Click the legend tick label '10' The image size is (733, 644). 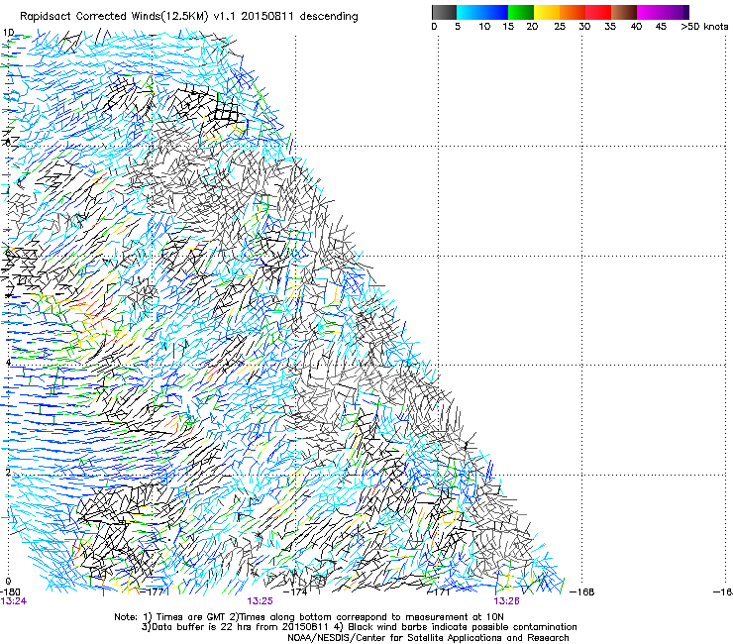484,27
